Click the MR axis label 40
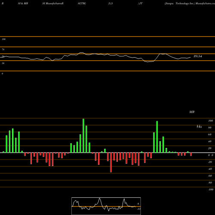Image resolution: width=215 pixels, height=215 pixels. coord(210,141)
